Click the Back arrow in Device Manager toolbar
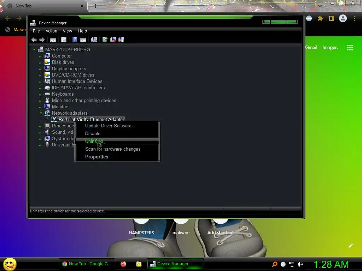Viewport: 362px width, 271px height. (x=34, y=40)
